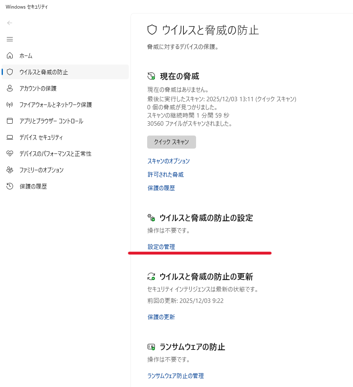Open 設定の管理 under the underlined link
The height and width of the screenshot is (387, 353).
(161, 247)
